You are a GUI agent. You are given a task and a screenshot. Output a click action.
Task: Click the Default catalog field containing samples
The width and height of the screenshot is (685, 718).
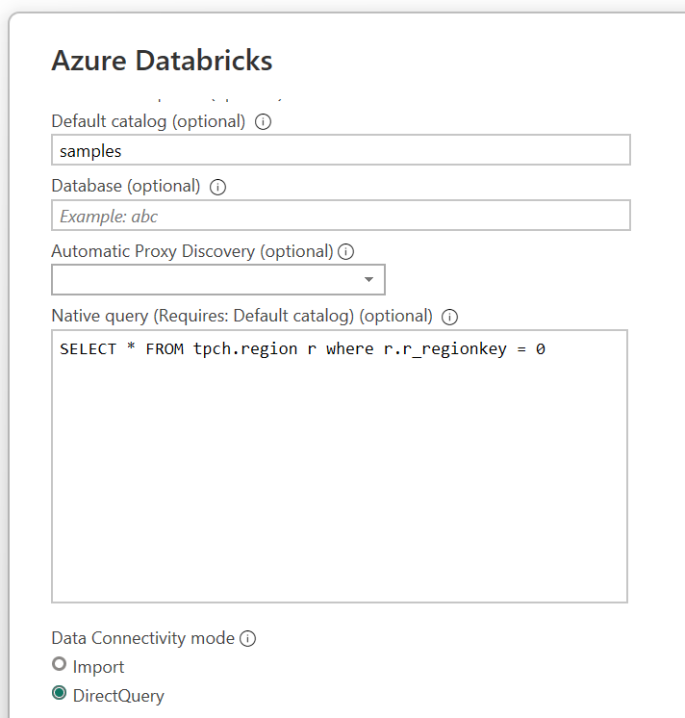[x=341, y=150]
